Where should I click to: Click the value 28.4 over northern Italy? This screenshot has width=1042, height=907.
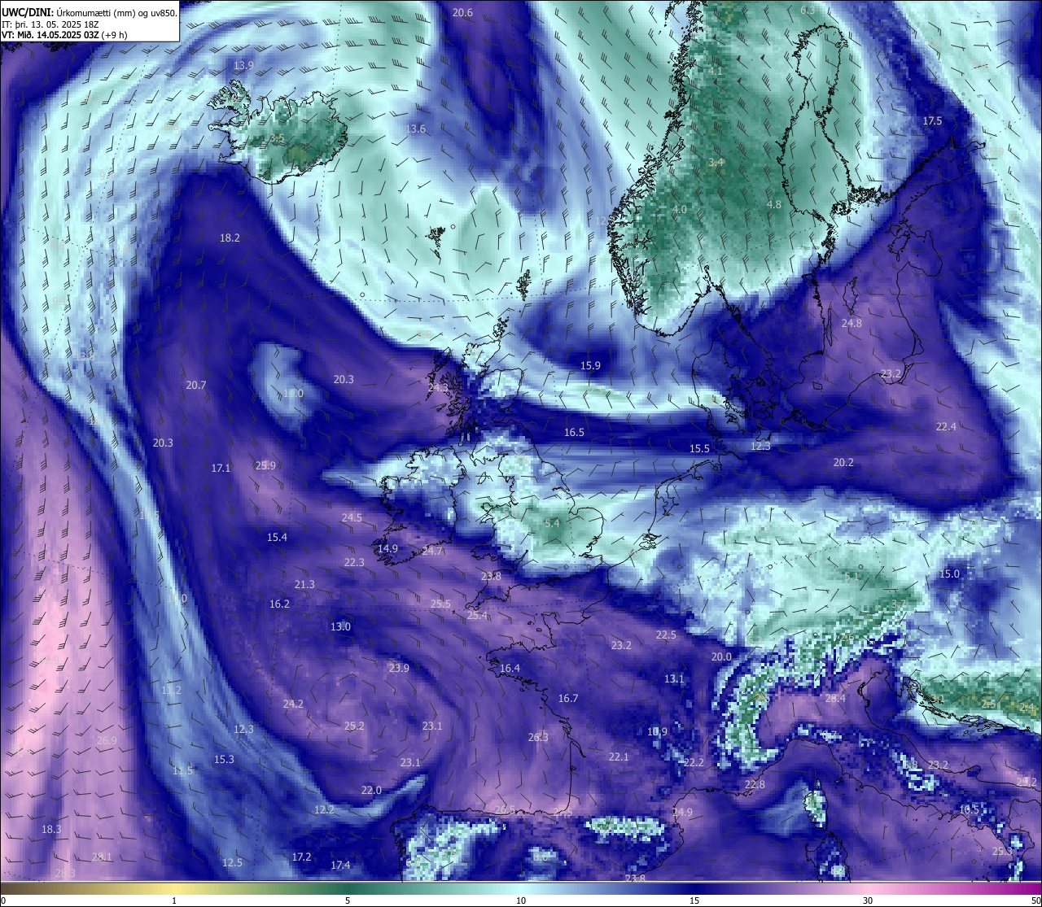(x=835, y=698)
